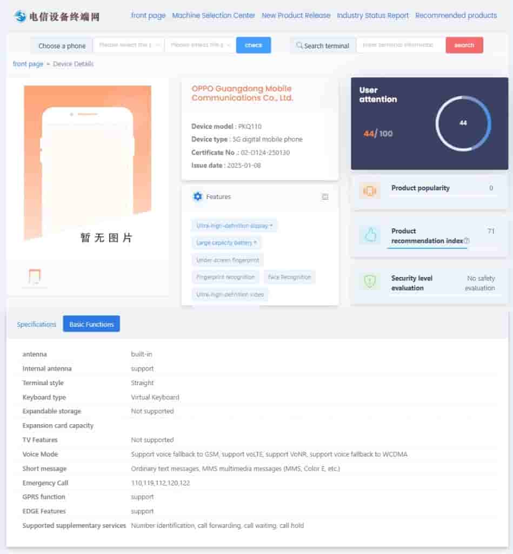Screen dimensions: 513x554
Task: Click the gear icon next to Features
Action: (x=198, y=196)
